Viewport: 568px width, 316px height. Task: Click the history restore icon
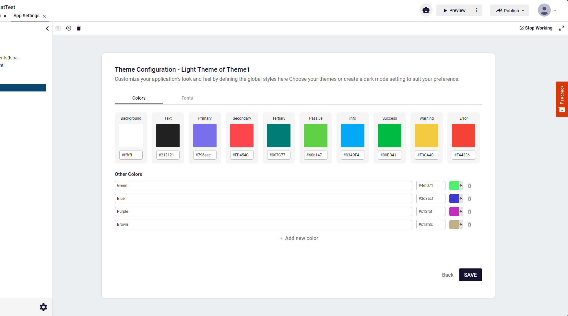68,28
